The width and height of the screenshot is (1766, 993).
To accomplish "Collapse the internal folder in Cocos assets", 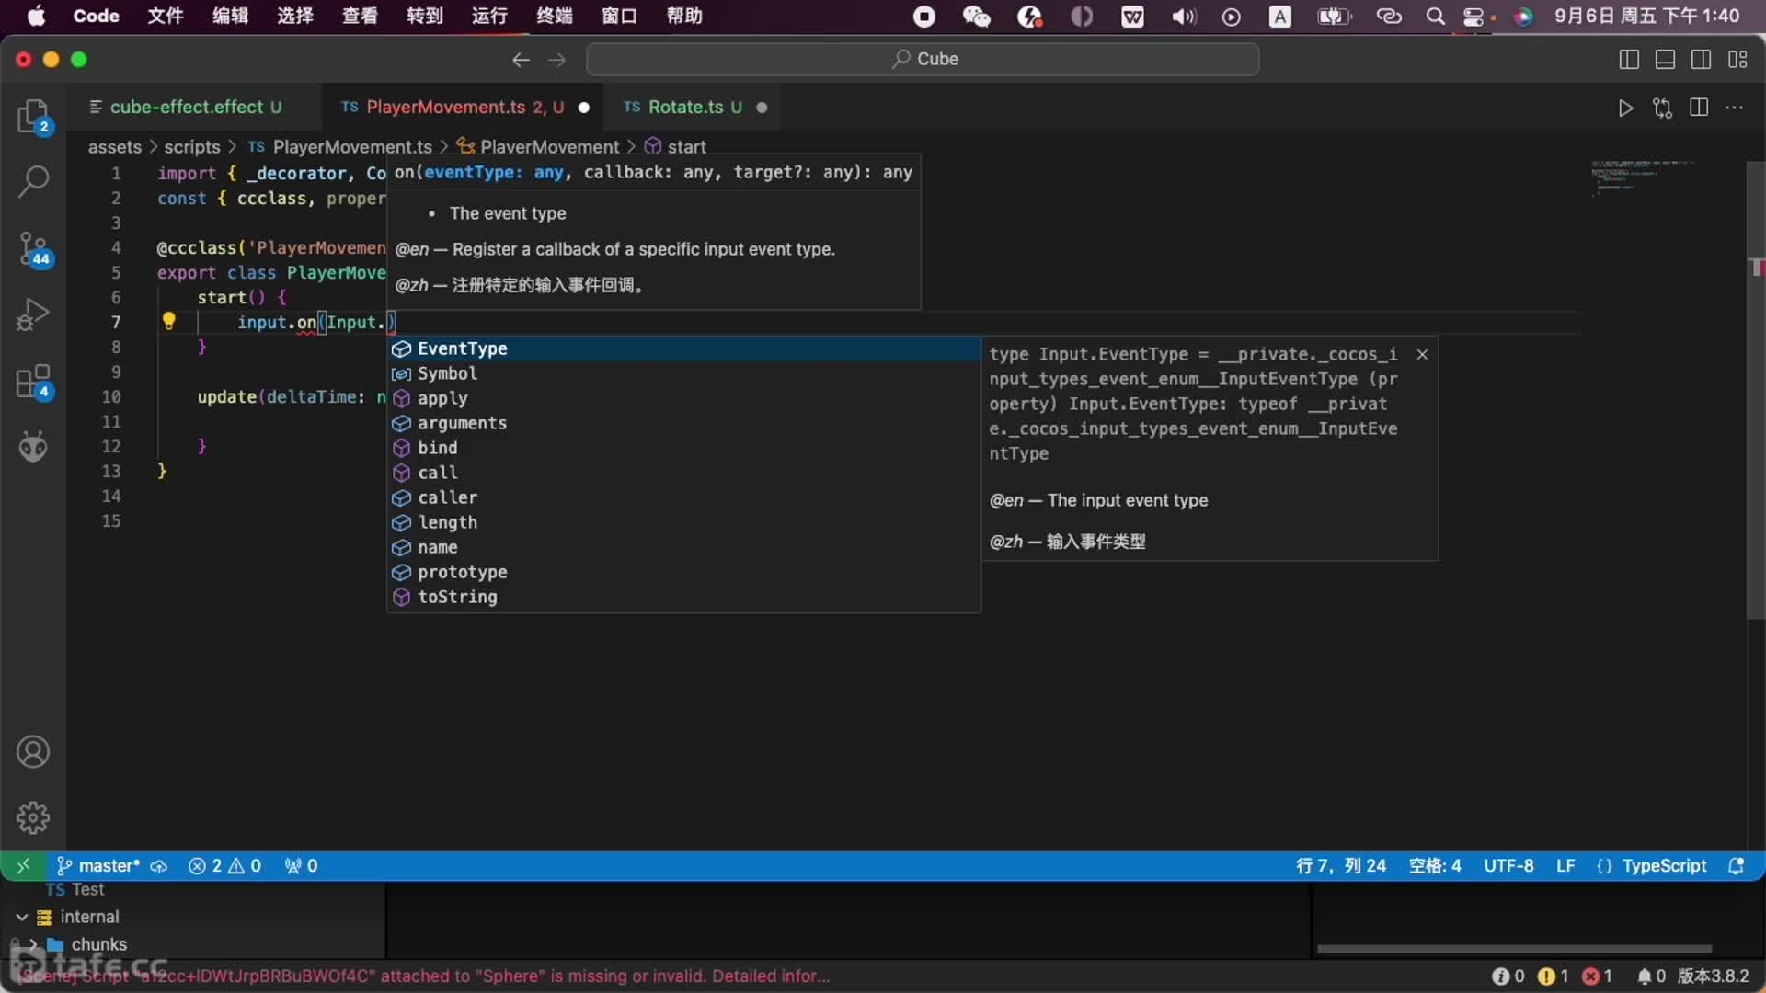I will (x=21, y=917).
